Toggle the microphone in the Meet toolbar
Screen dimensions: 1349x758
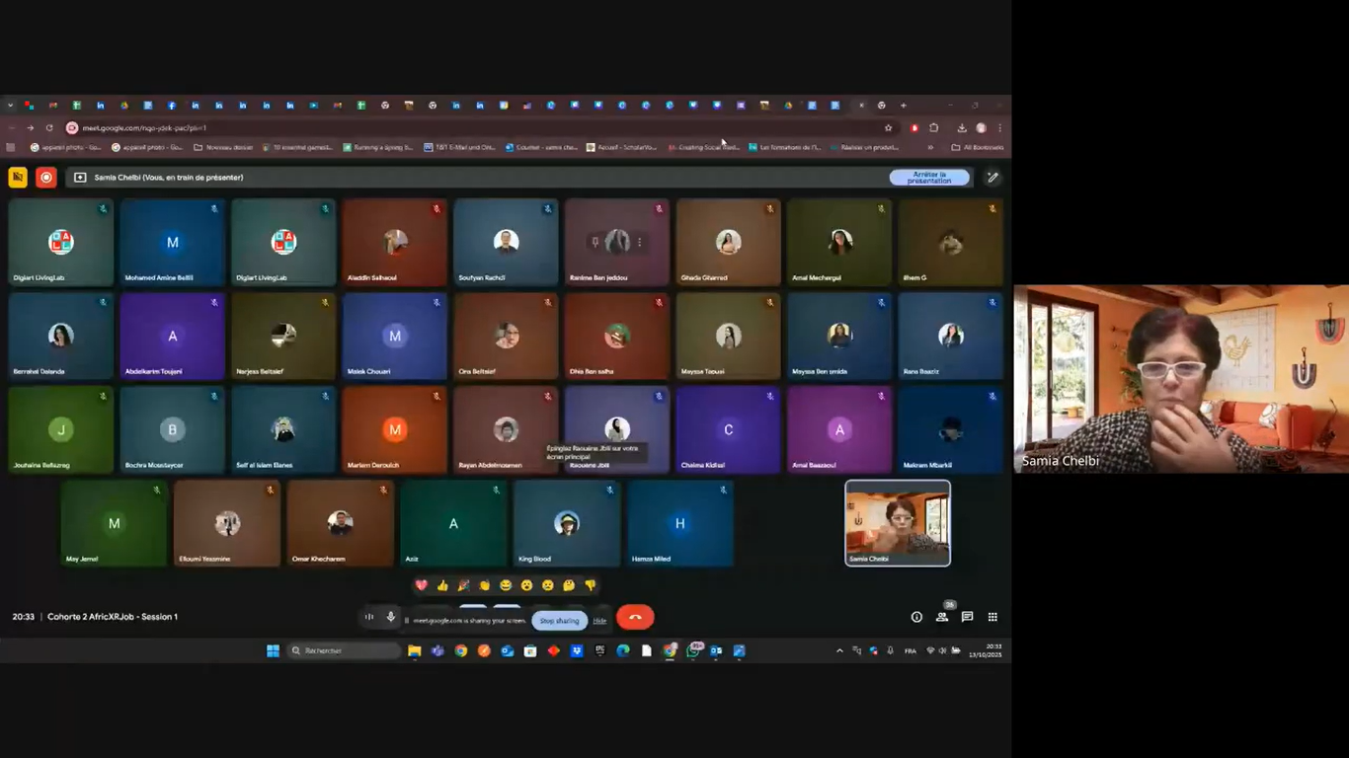click(391, 617)
